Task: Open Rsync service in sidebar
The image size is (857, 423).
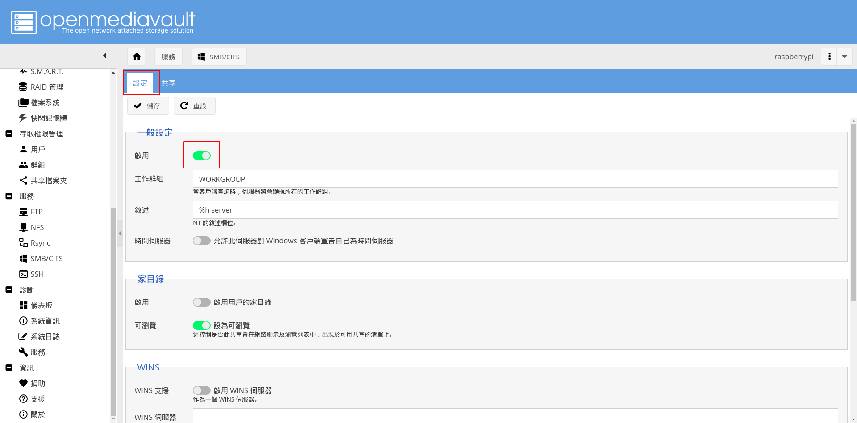Action: 40,243
